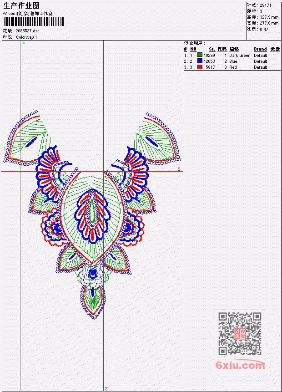Image resolution: width=282 pixels, height=392 pixels.
Task: Click the Colorway 1 label
Action: pos(26,37)
